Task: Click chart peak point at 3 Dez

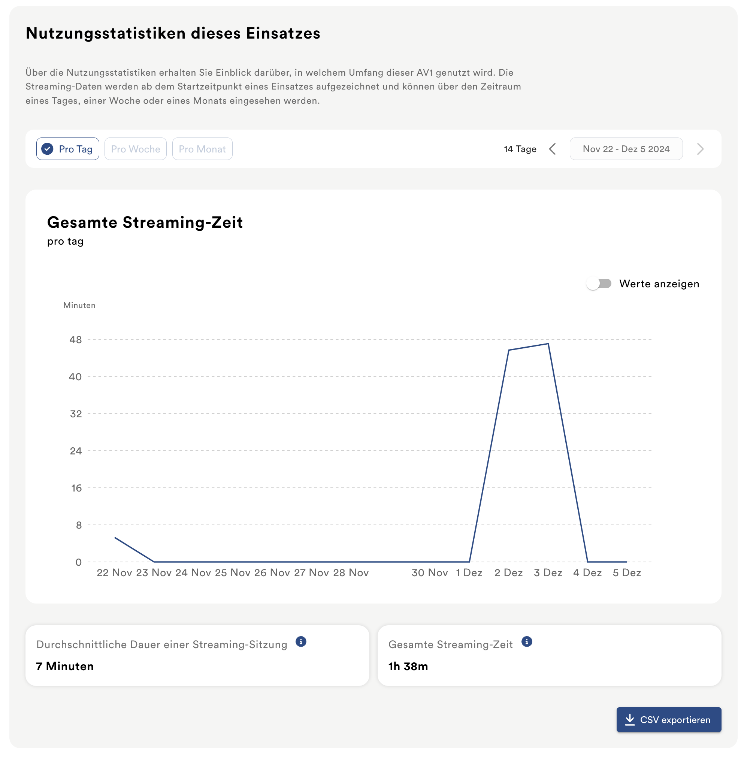Action: pyautogui.click(x=548, y=344)
